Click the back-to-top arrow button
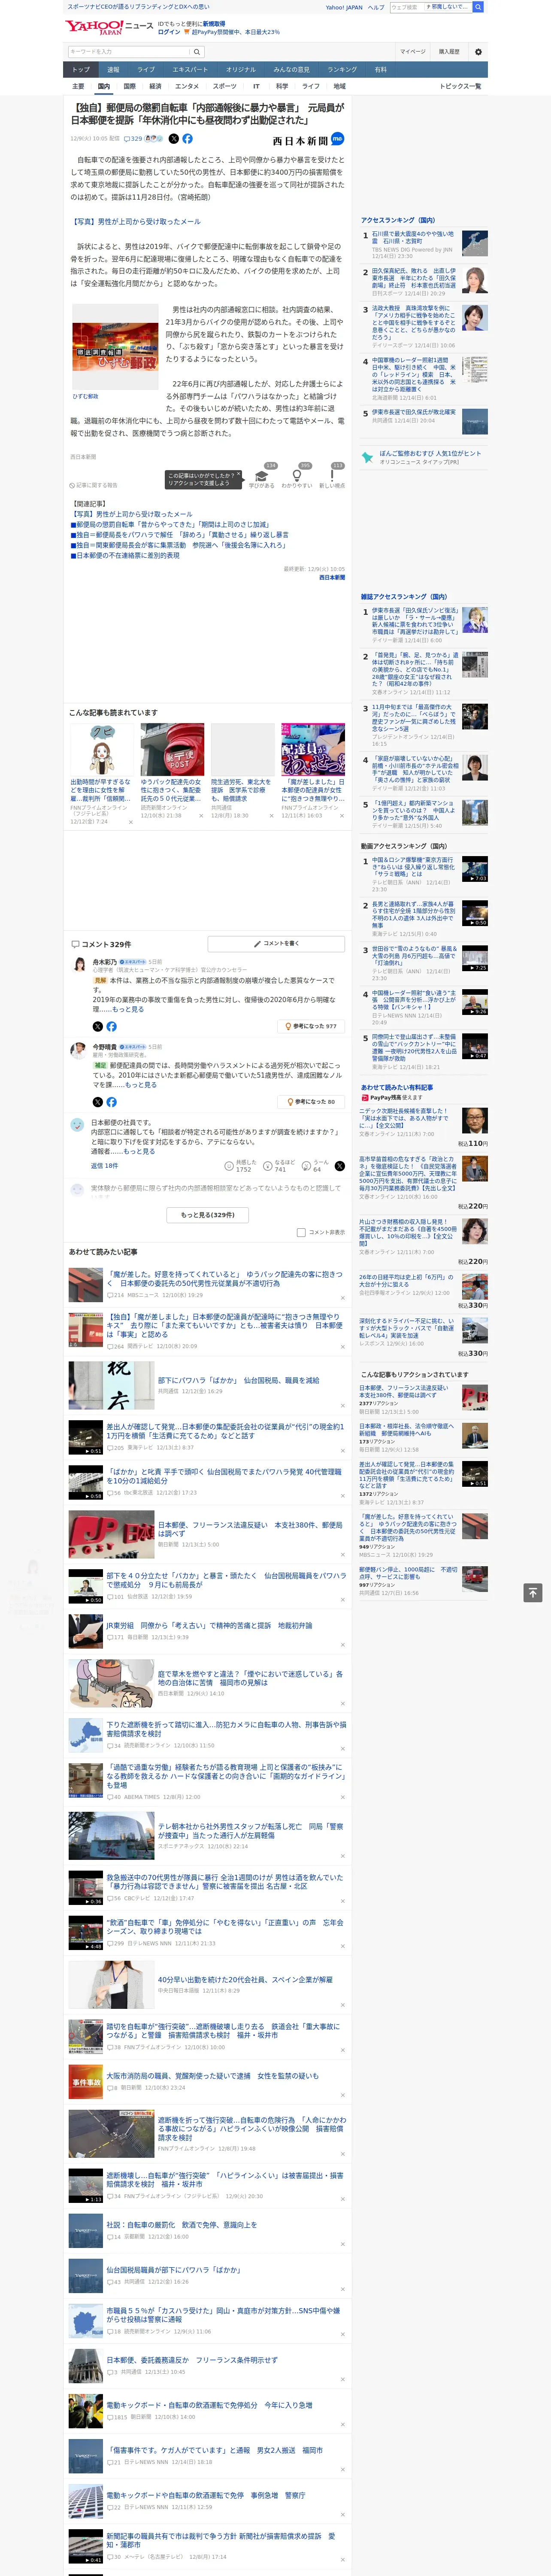Screen dimensions: 551x2576 (533, 1592)
